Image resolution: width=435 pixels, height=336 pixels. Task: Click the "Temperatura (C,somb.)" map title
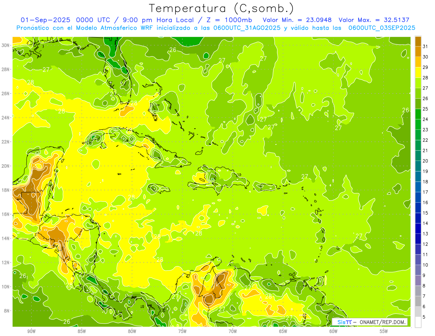pos(221,8)
